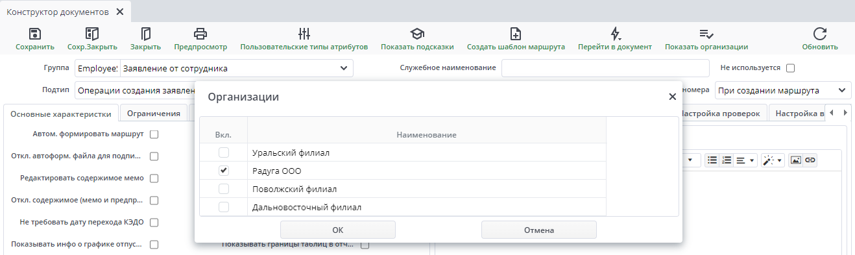This screenshot has height=255, width=855.
Task: Select Уральский филиал row text
Action: click(x=291, y=153)
